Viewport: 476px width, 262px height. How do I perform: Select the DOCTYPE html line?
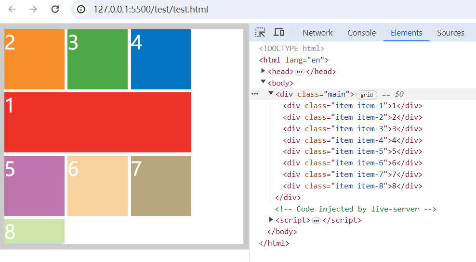pyautogui.click(x=291, y=49)
